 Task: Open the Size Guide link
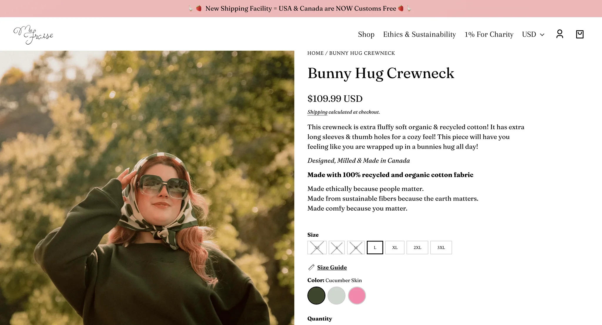click(332, 267)
